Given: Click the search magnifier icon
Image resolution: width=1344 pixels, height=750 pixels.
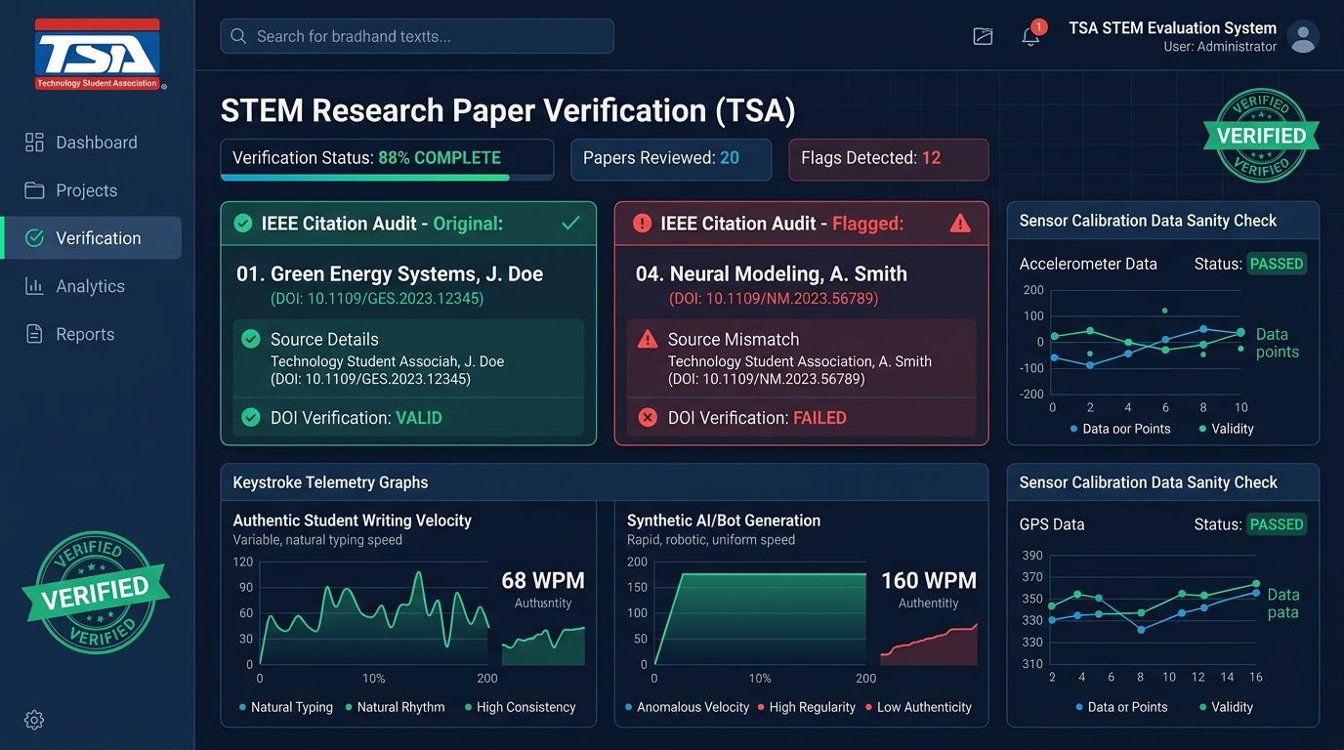Looking at the screenshot, I should pyautogui.click(x=237, y=36).
